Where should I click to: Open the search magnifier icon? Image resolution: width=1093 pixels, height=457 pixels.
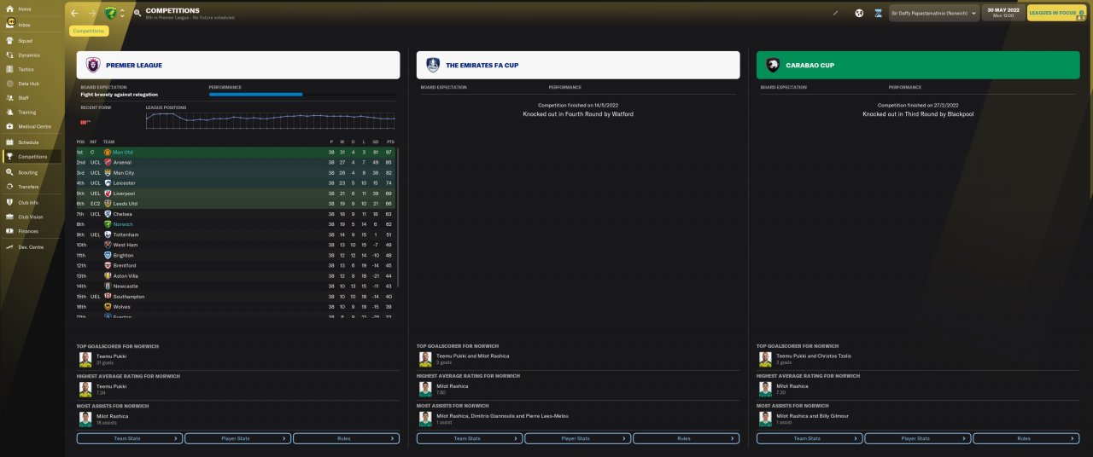137,14
